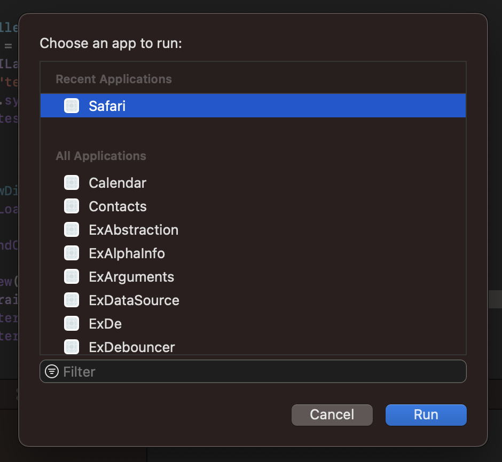Click the Safari app icon
This screenshot has height=462, width=502.
pyautogui.click(x=72, y=106)
